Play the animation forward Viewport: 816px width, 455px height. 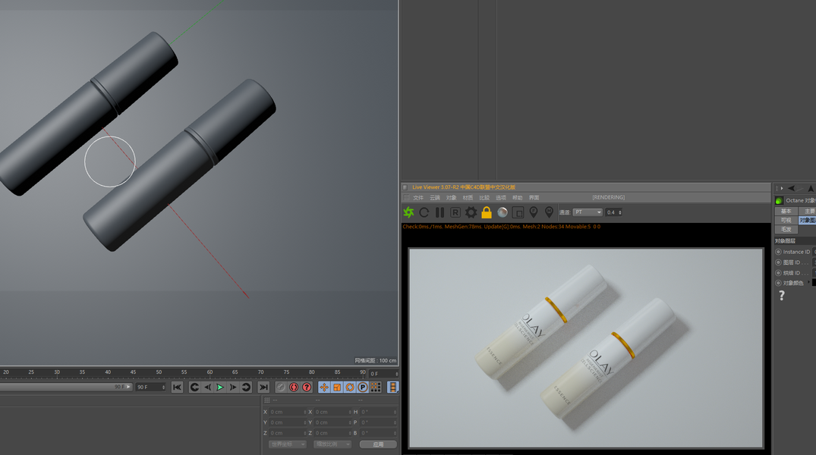220,387
